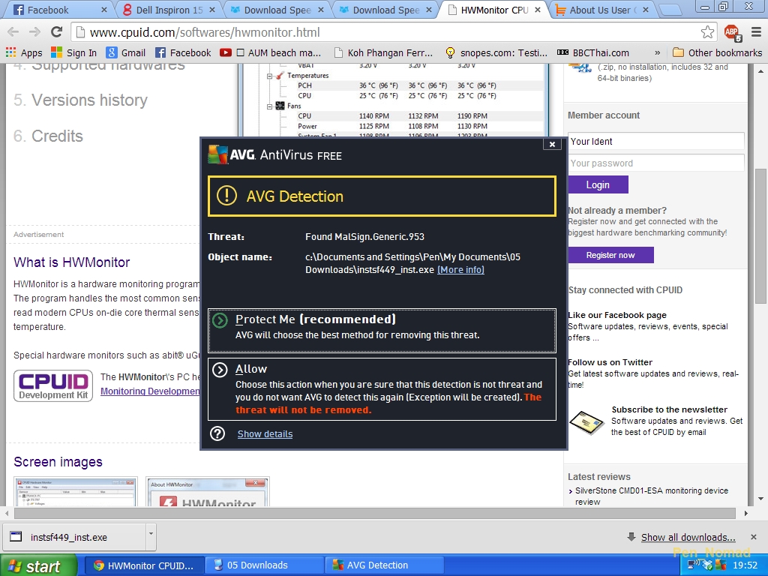Image resolution: width=768 pixels, height=576 pixels.
Task: Switch to the About Us User tab
Action: [602, 10]
